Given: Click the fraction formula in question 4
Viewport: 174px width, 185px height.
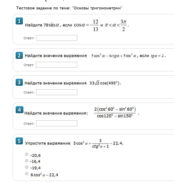Looking at the screenshot, I should (115, 112).
